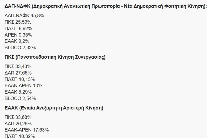
Task: Select the 'ΠΚΣ 25,53%' line
Action: click(x=18, y=22)
